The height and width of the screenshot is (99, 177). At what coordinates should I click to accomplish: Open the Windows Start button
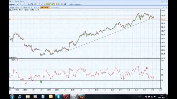[12, 97]
